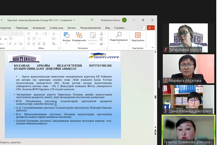Click the search magnifier in title bar

[x=92, y=20]
